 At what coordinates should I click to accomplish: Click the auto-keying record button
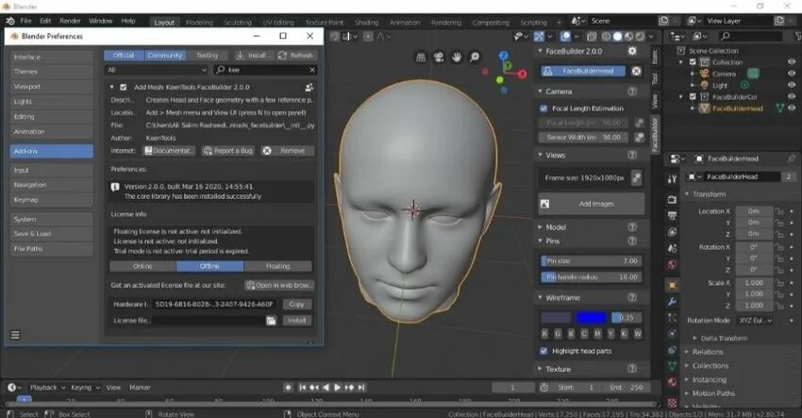point(288,387)
